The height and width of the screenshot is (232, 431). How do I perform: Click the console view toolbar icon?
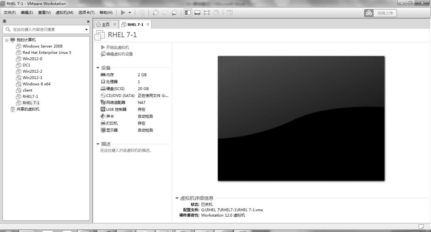click(230, 12)
